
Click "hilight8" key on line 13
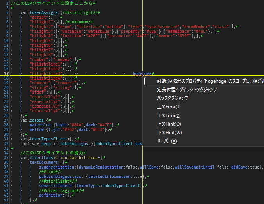pyautogui.click(x=41, y=55)
